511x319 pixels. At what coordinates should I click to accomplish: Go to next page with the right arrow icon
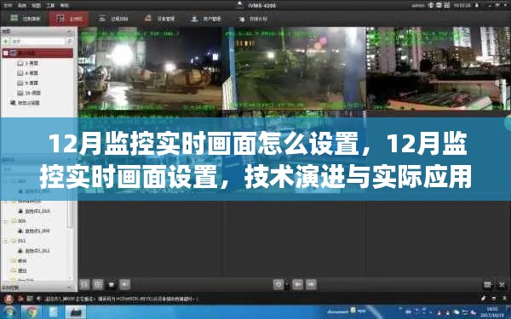[x=311, y=284]
